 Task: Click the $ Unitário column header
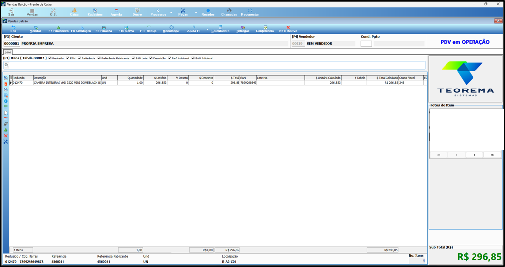coord(155,78)
